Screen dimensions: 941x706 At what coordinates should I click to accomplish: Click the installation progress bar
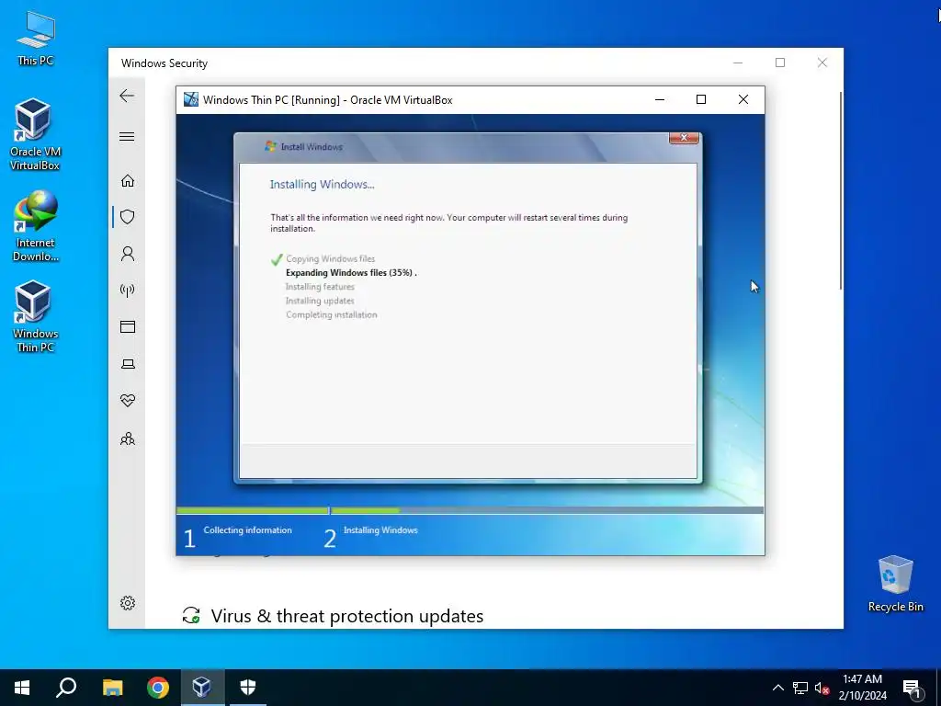tap(470, 510)
